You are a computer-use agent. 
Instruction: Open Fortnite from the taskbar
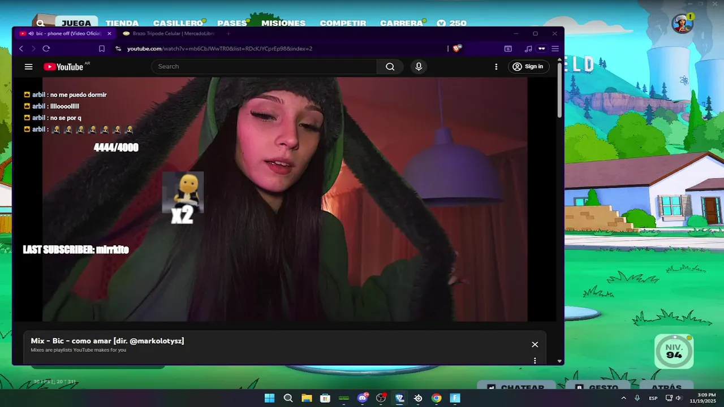(455, 398)
